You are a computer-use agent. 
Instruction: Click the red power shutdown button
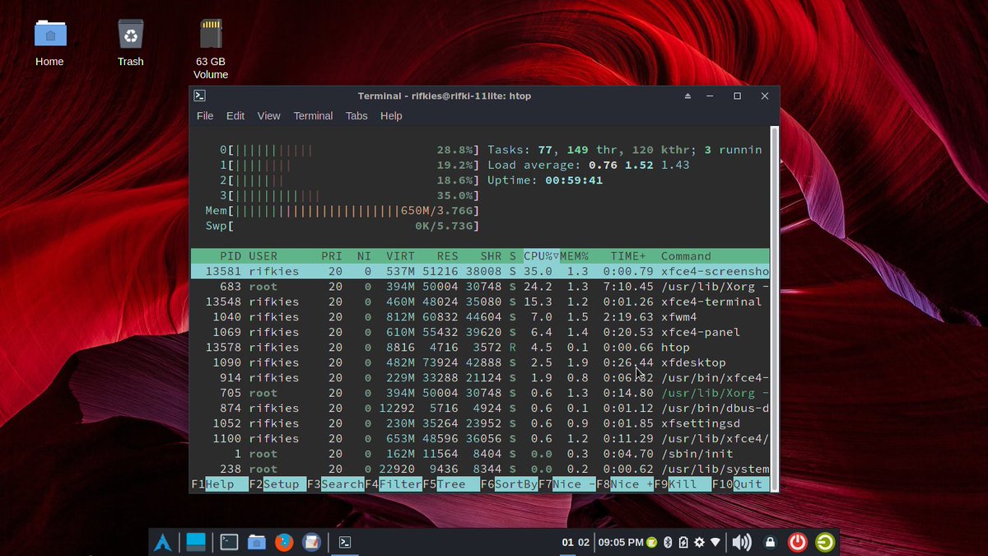pos(797,542)
